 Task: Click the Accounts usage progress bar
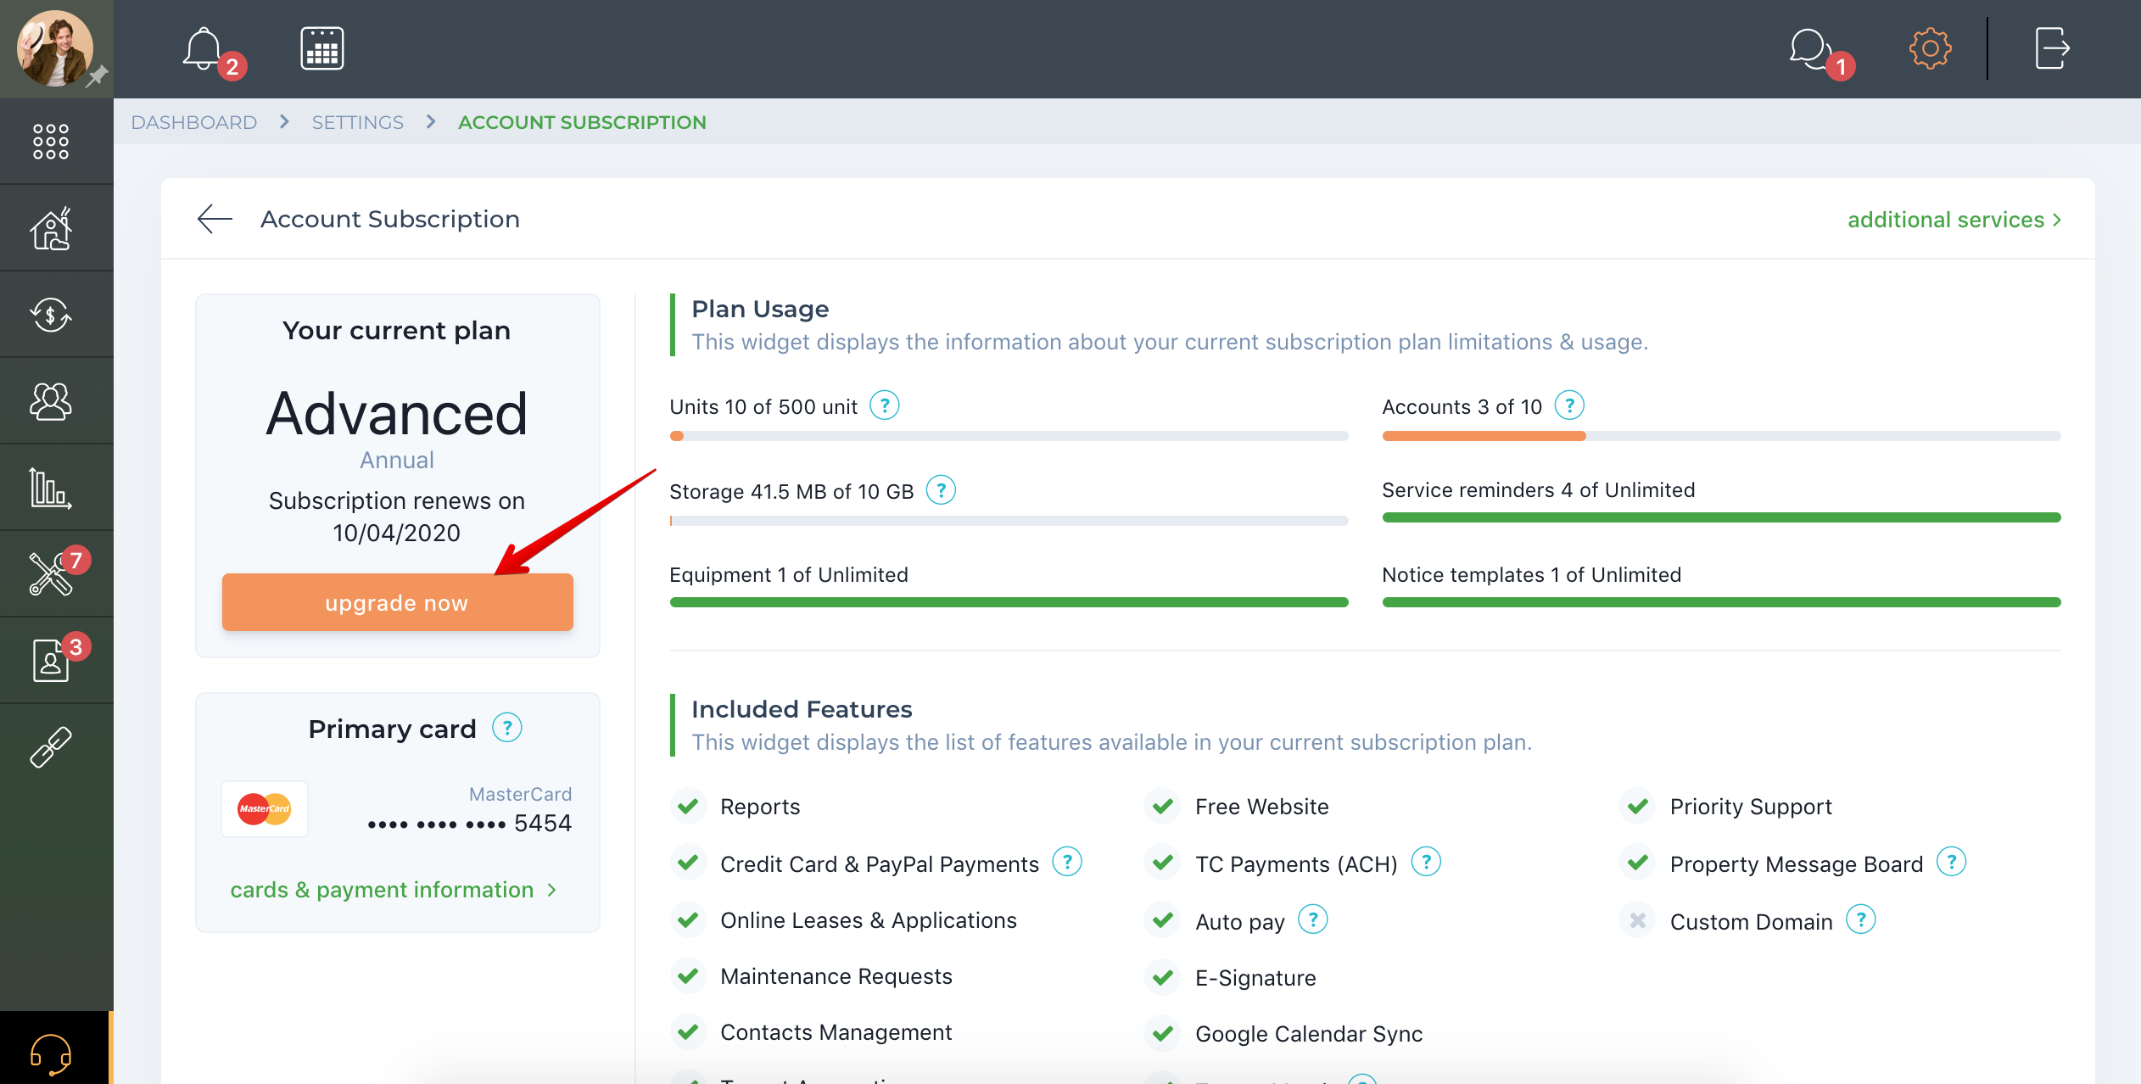1721,436
